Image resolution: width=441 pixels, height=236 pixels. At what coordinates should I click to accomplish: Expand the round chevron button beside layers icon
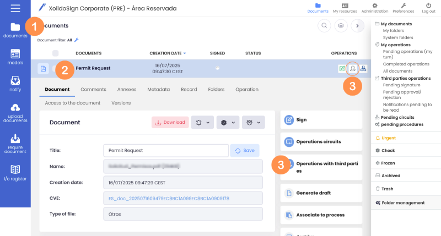pyautogui.click(x=357, y=25)
